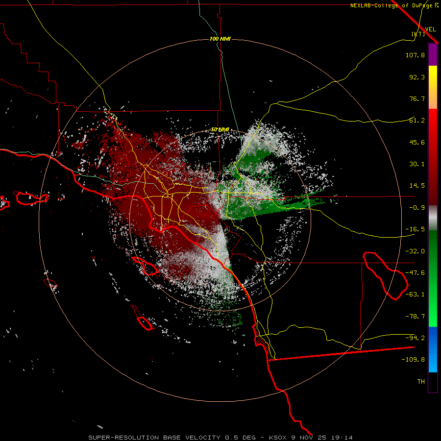This screenshot has height=441, width=441.
Task: Click the -0.9 velocity scale value
Action: 417,208
